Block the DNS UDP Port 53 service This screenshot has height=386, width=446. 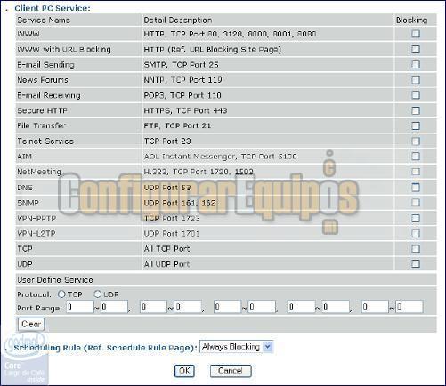tap(416, 187)
